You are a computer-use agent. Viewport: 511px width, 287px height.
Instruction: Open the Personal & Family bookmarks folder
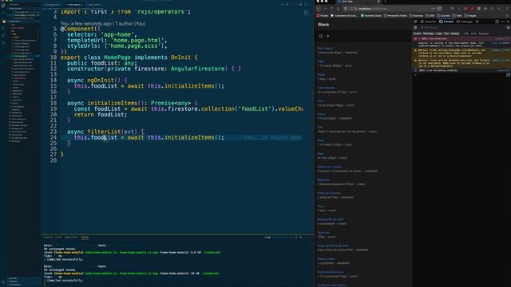[395, 16]
